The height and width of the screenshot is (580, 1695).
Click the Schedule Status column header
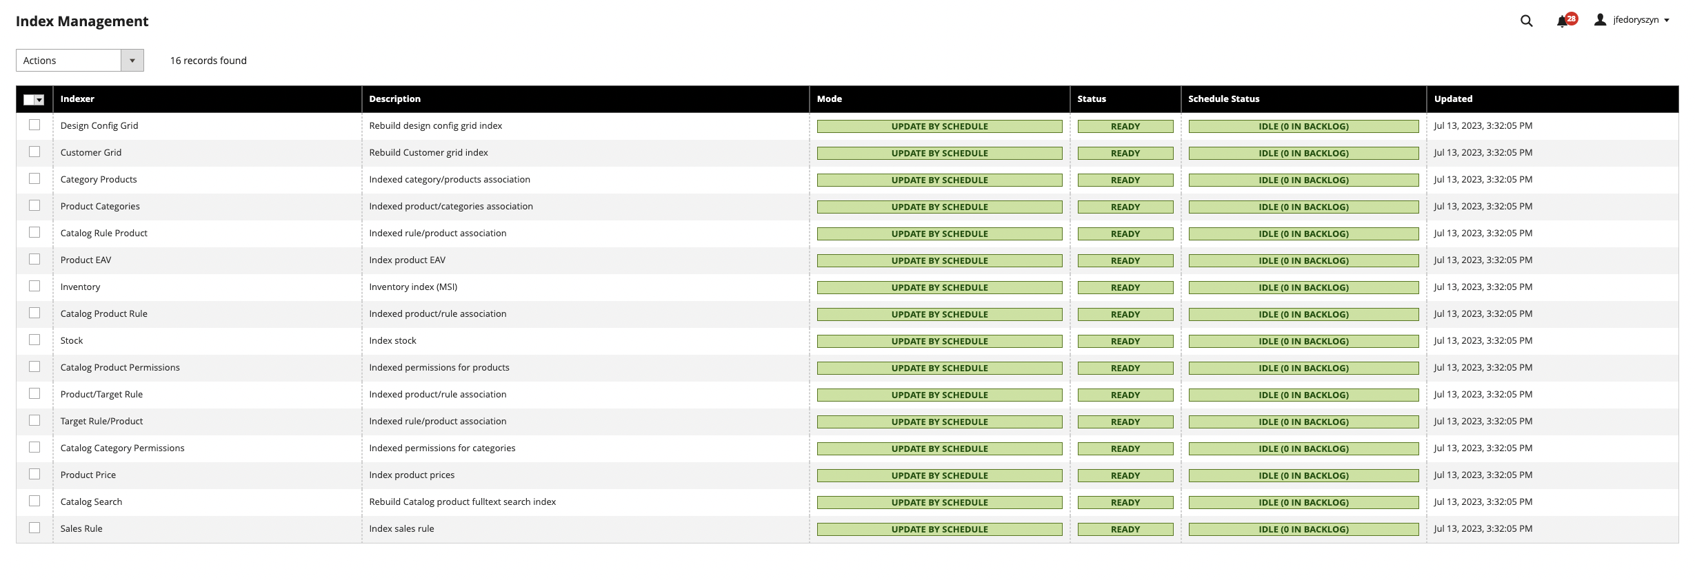(x=1223, y=99)
